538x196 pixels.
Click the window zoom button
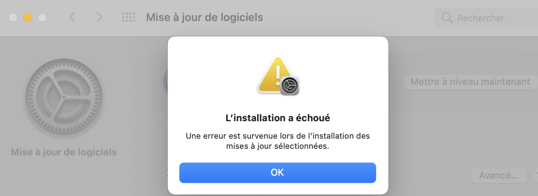(x=42, y=17)
